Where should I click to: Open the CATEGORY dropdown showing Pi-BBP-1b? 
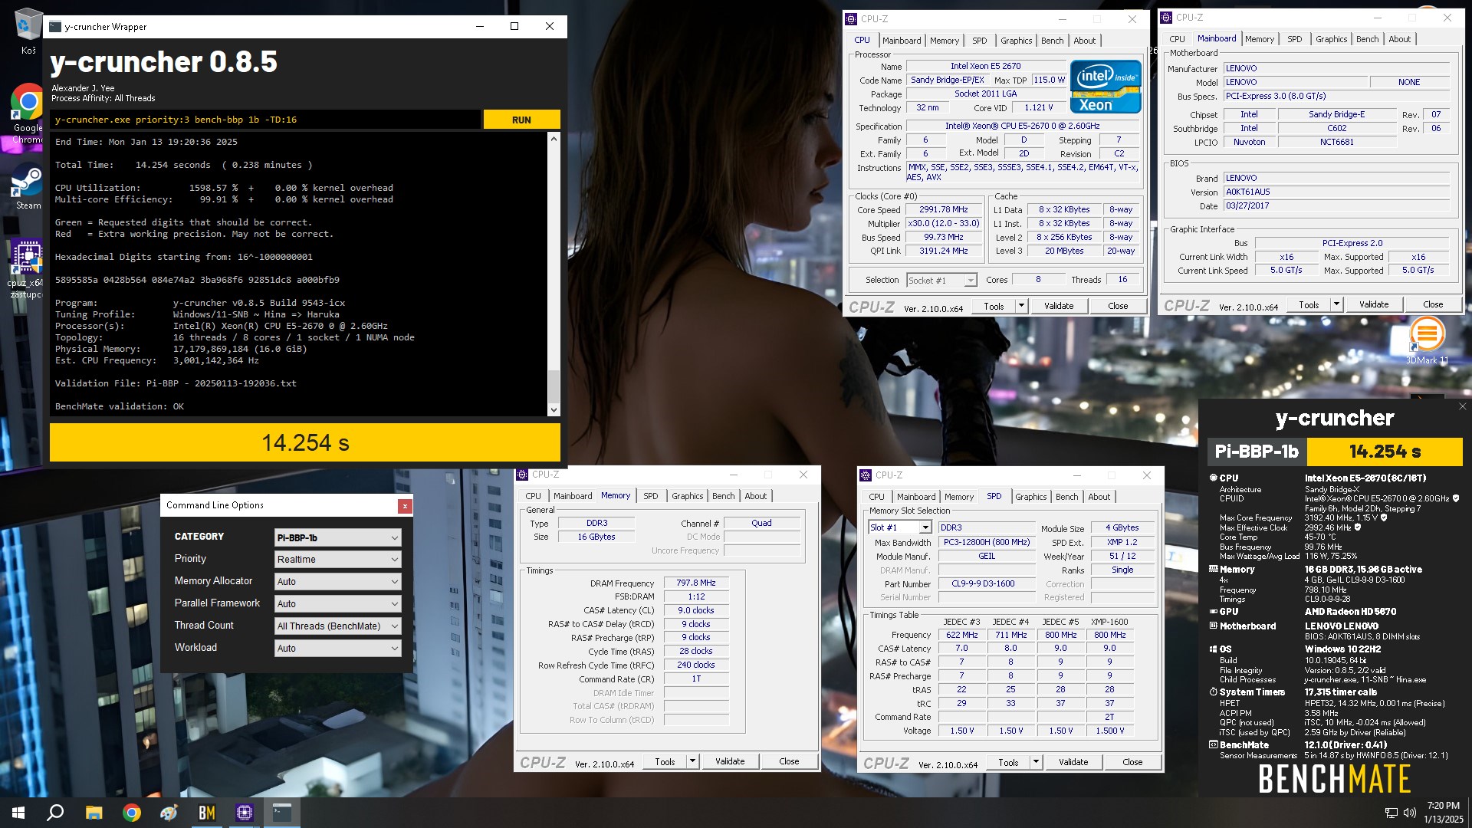pos(338,537)
